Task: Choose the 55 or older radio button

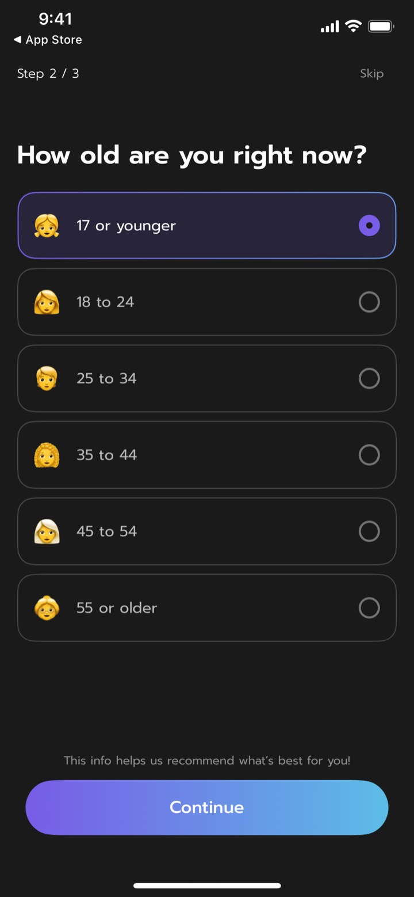Action: tap(369, 607)
